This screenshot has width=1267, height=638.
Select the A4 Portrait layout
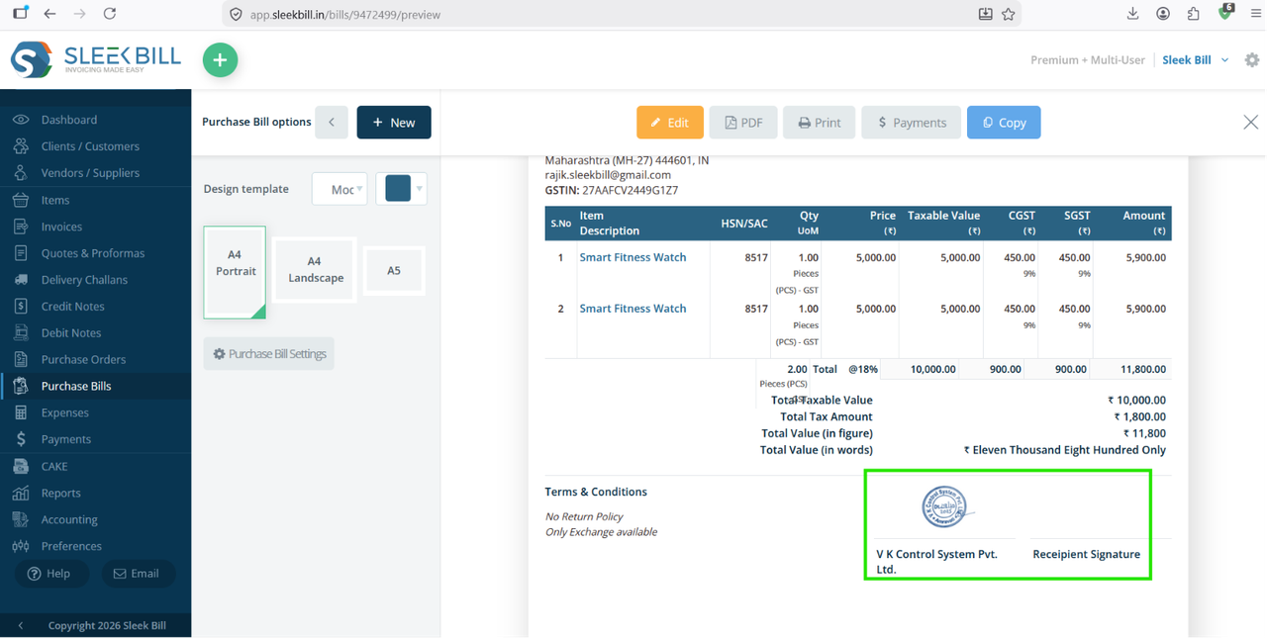click(x=235, y=272)
